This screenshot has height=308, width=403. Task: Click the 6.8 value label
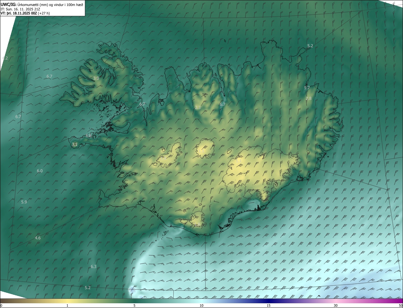[88, 136]
